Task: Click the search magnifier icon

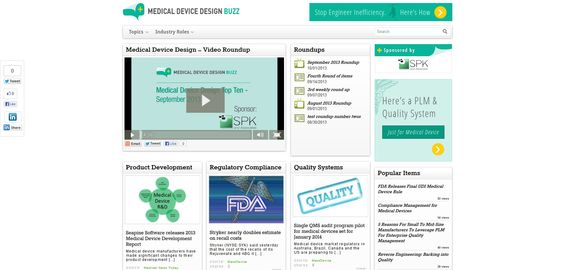Action: (445, 31)
